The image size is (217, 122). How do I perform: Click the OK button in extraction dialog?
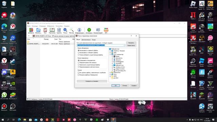[x=116, y=86]
